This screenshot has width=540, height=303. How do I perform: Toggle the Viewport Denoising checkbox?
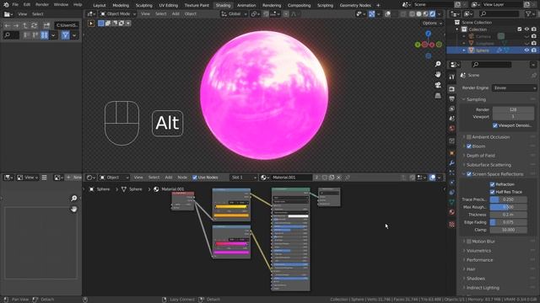[495, 125]
